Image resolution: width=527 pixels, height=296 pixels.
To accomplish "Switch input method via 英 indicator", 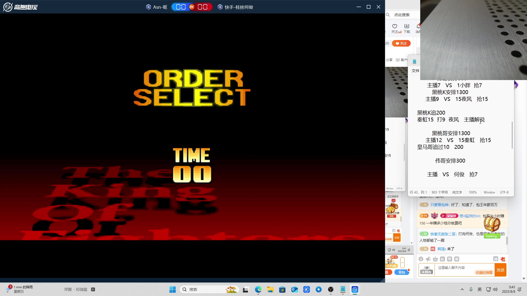I will click(480, 289).
